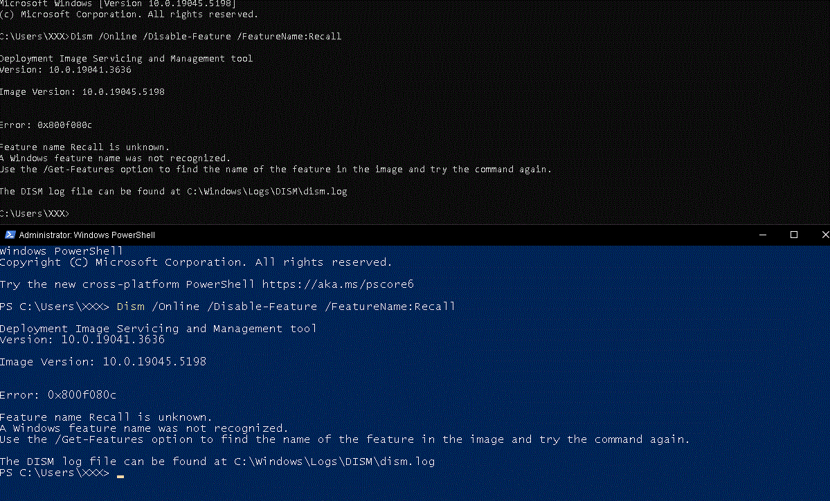This screenshot has width=830, height=501.
Task: Maximize the Windows PowerShell window
Action: coord(794,235)
